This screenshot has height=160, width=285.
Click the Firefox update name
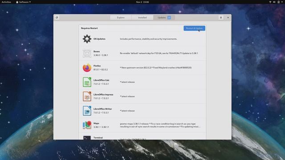[97, 66]
